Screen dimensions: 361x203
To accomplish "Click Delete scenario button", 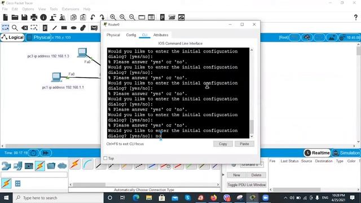I will pyautogui.click(x=256, y=175).
